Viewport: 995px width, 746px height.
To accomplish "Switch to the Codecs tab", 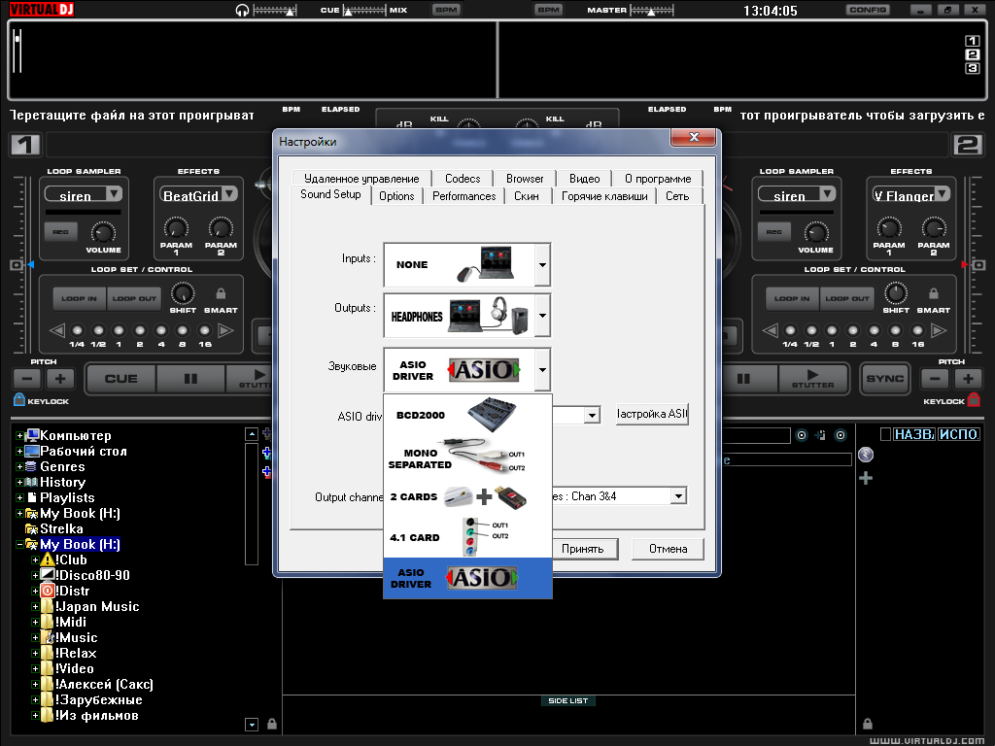I will [463, 178].
